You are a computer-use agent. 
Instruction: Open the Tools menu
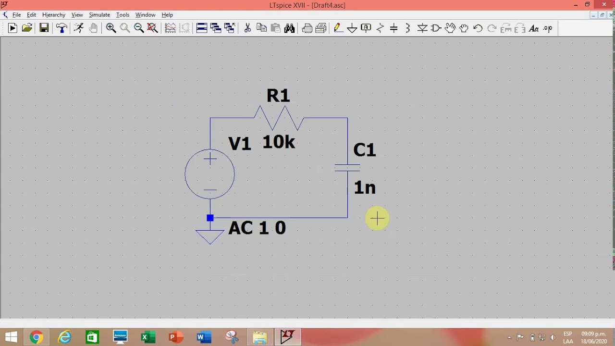tap(123, 15)
